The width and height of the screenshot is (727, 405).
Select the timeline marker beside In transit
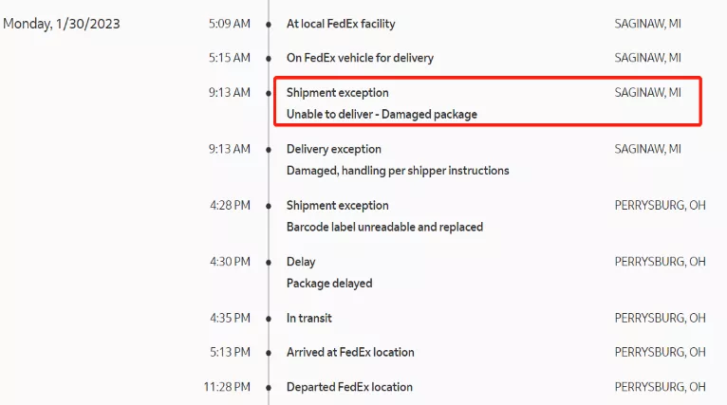coord(269,319)
